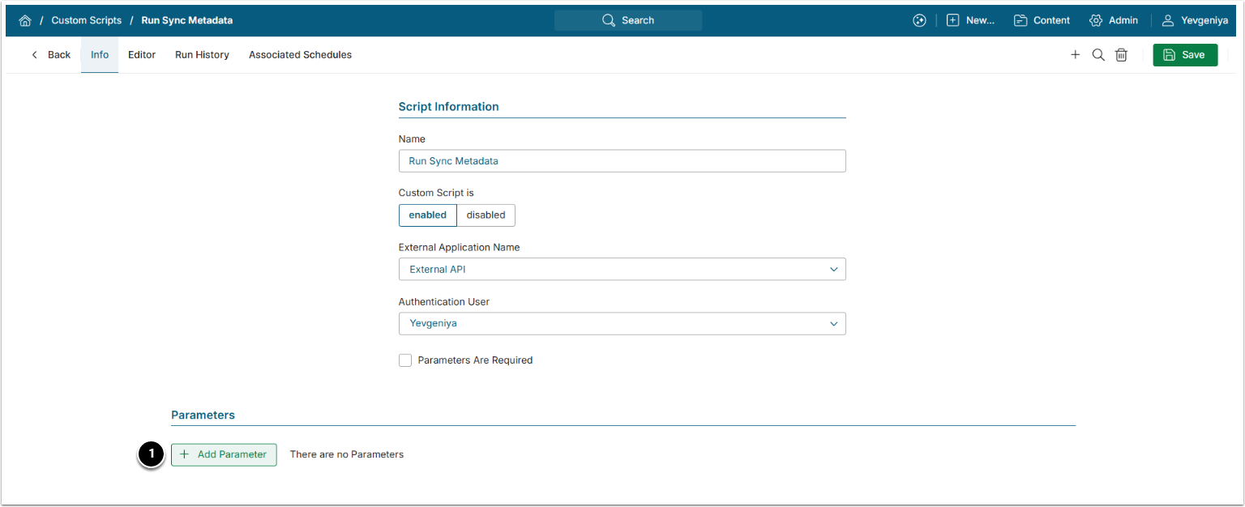Viewport: 1245px width, 507px height.
Task: Set Custom Script to enabled
Action: [427, 215]
